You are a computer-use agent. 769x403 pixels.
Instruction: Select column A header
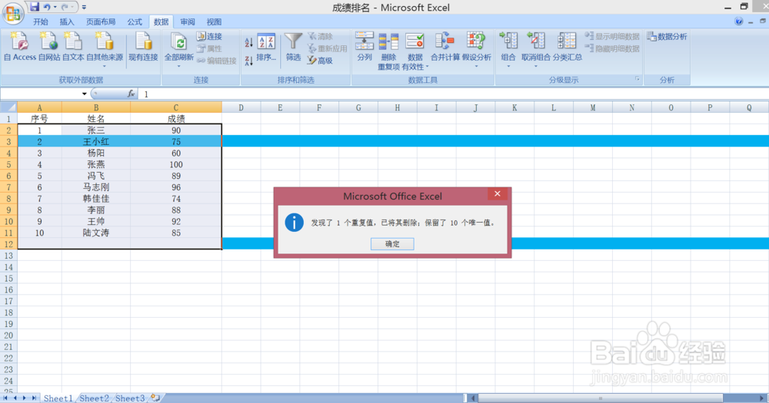(40, 107)
